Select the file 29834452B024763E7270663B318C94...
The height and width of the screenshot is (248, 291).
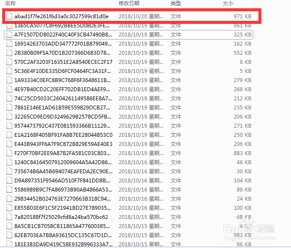63,198
